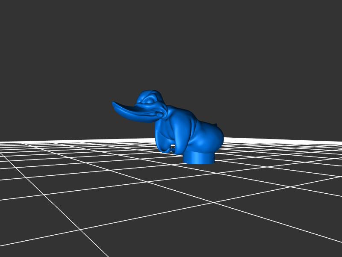Click the cylindrical base under the duck
This screenshot has height=257, width=342.
coord(199,157)
